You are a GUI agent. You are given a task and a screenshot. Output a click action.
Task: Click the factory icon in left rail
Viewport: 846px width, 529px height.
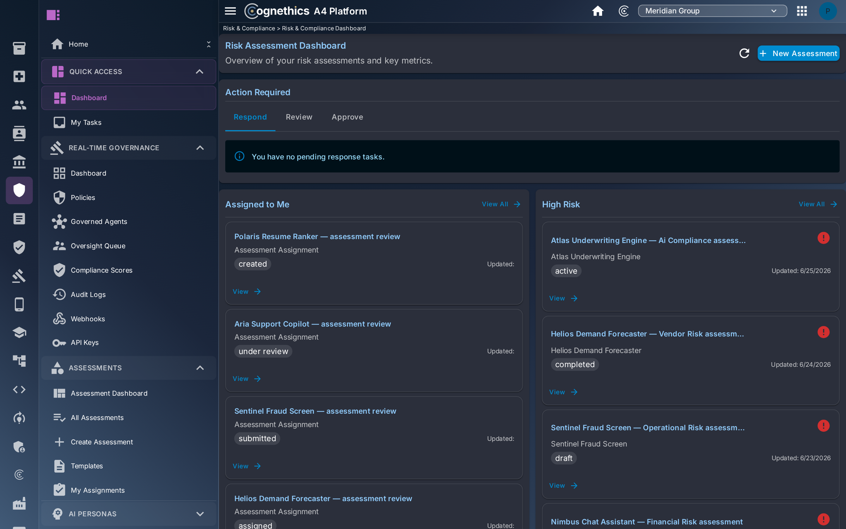point(19,503)
